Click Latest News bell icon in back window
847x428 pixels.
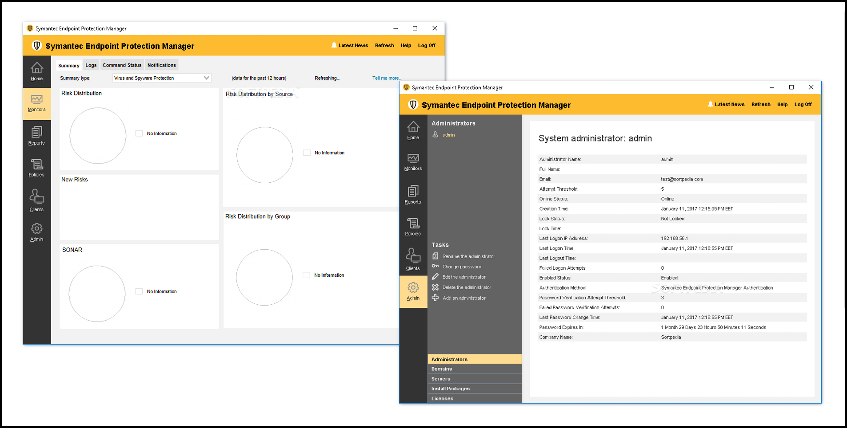click(334, 45)
